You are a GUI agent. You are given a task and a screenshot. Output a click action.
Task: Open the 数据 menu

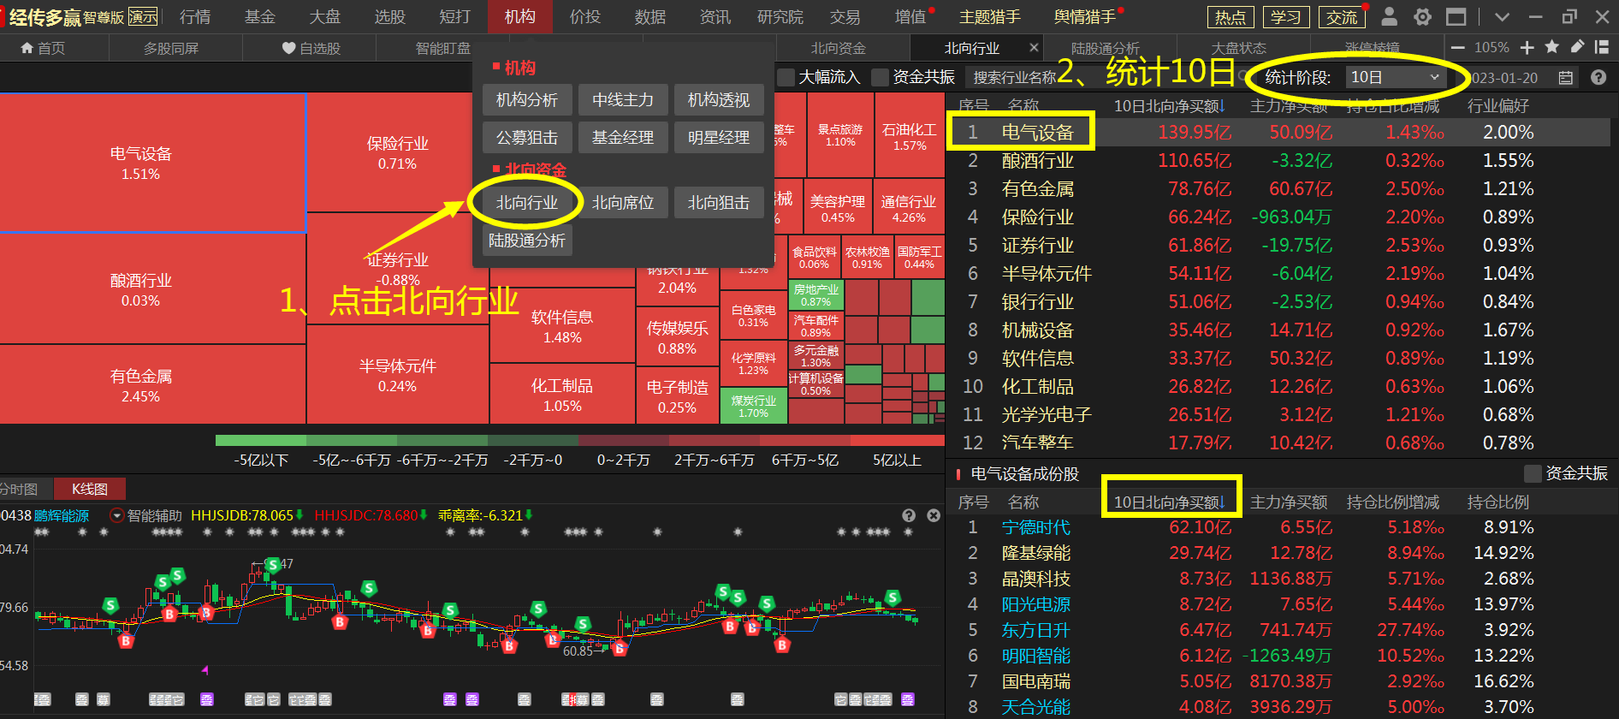tap(650, 17)
